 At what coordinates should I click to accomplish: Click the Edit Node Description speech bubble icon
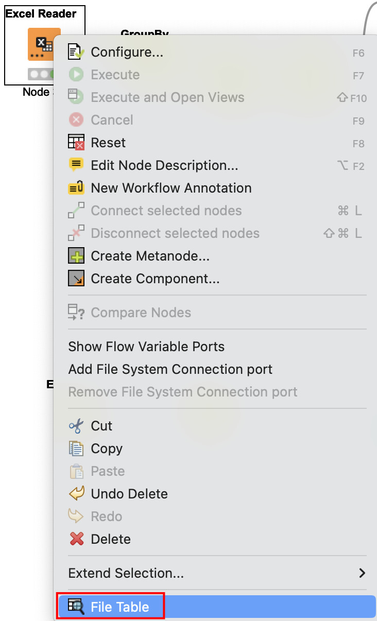(76, 165)
